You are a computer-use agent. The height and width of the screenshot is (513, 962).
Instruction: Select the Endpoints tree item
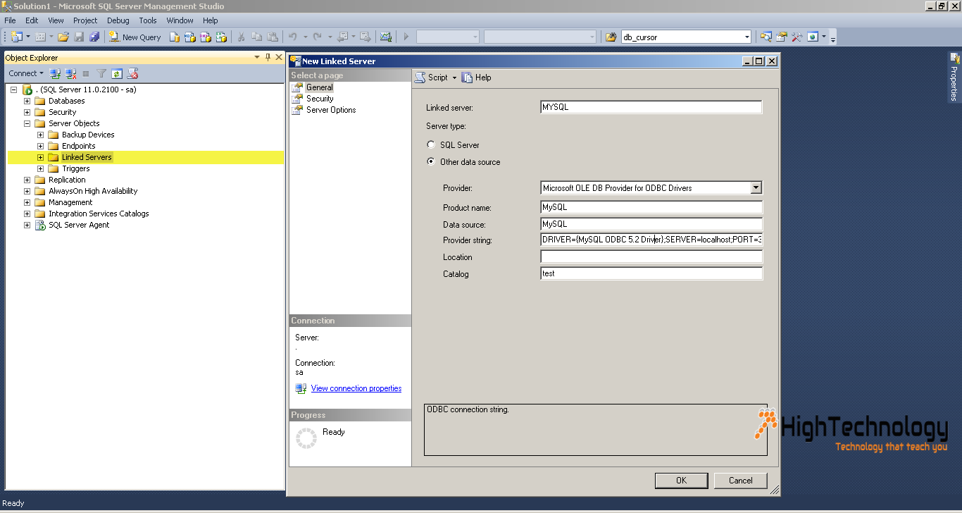click(x=79, y=146)
